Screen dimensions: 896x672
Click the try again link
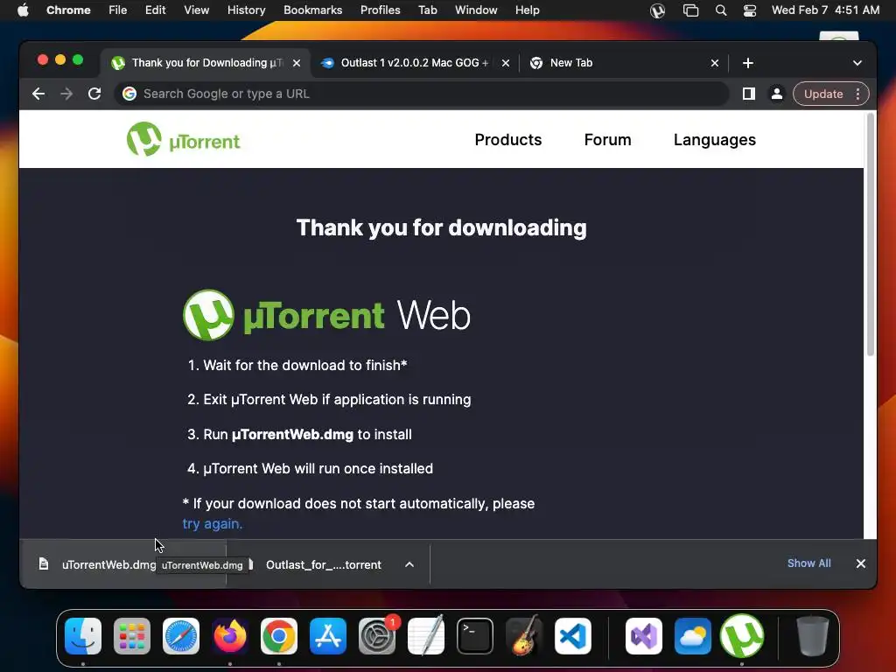click(213, 523)
